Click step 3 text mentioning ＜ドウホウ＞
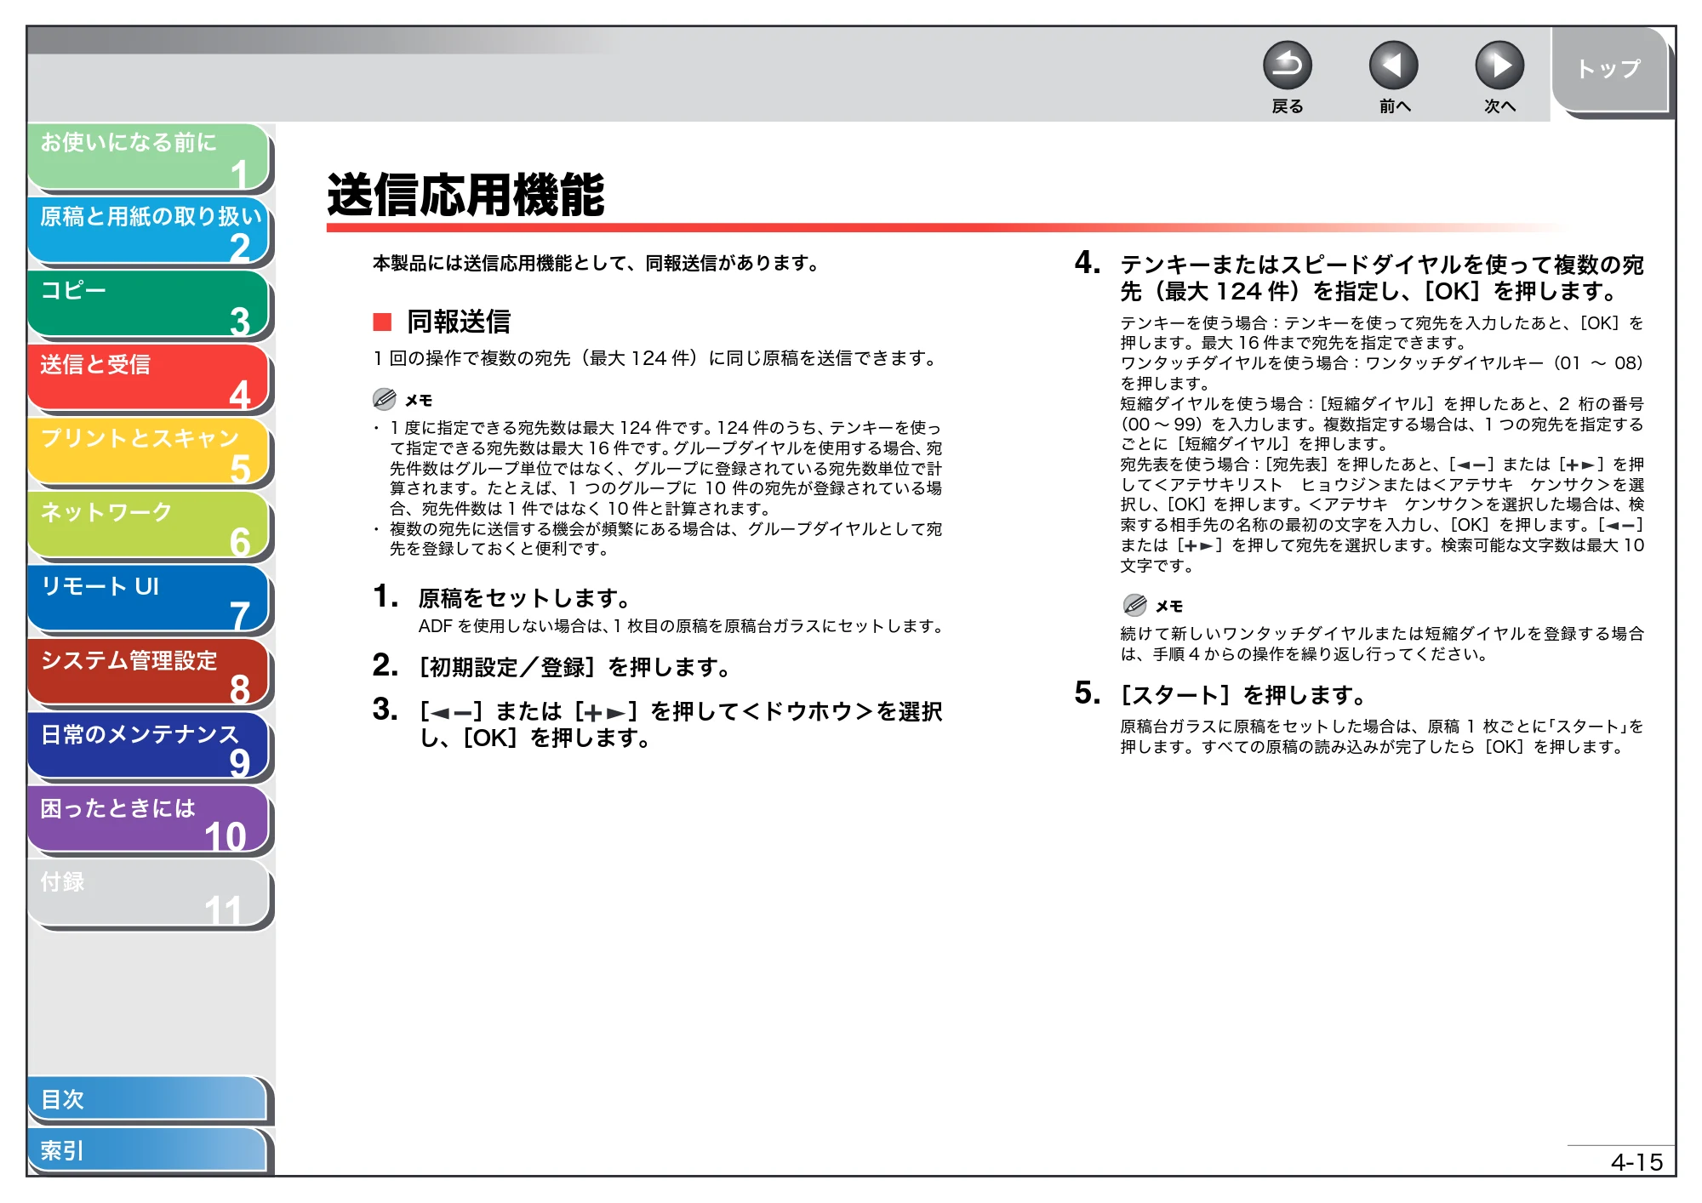1702x1203 pixels. pos(681,724)
